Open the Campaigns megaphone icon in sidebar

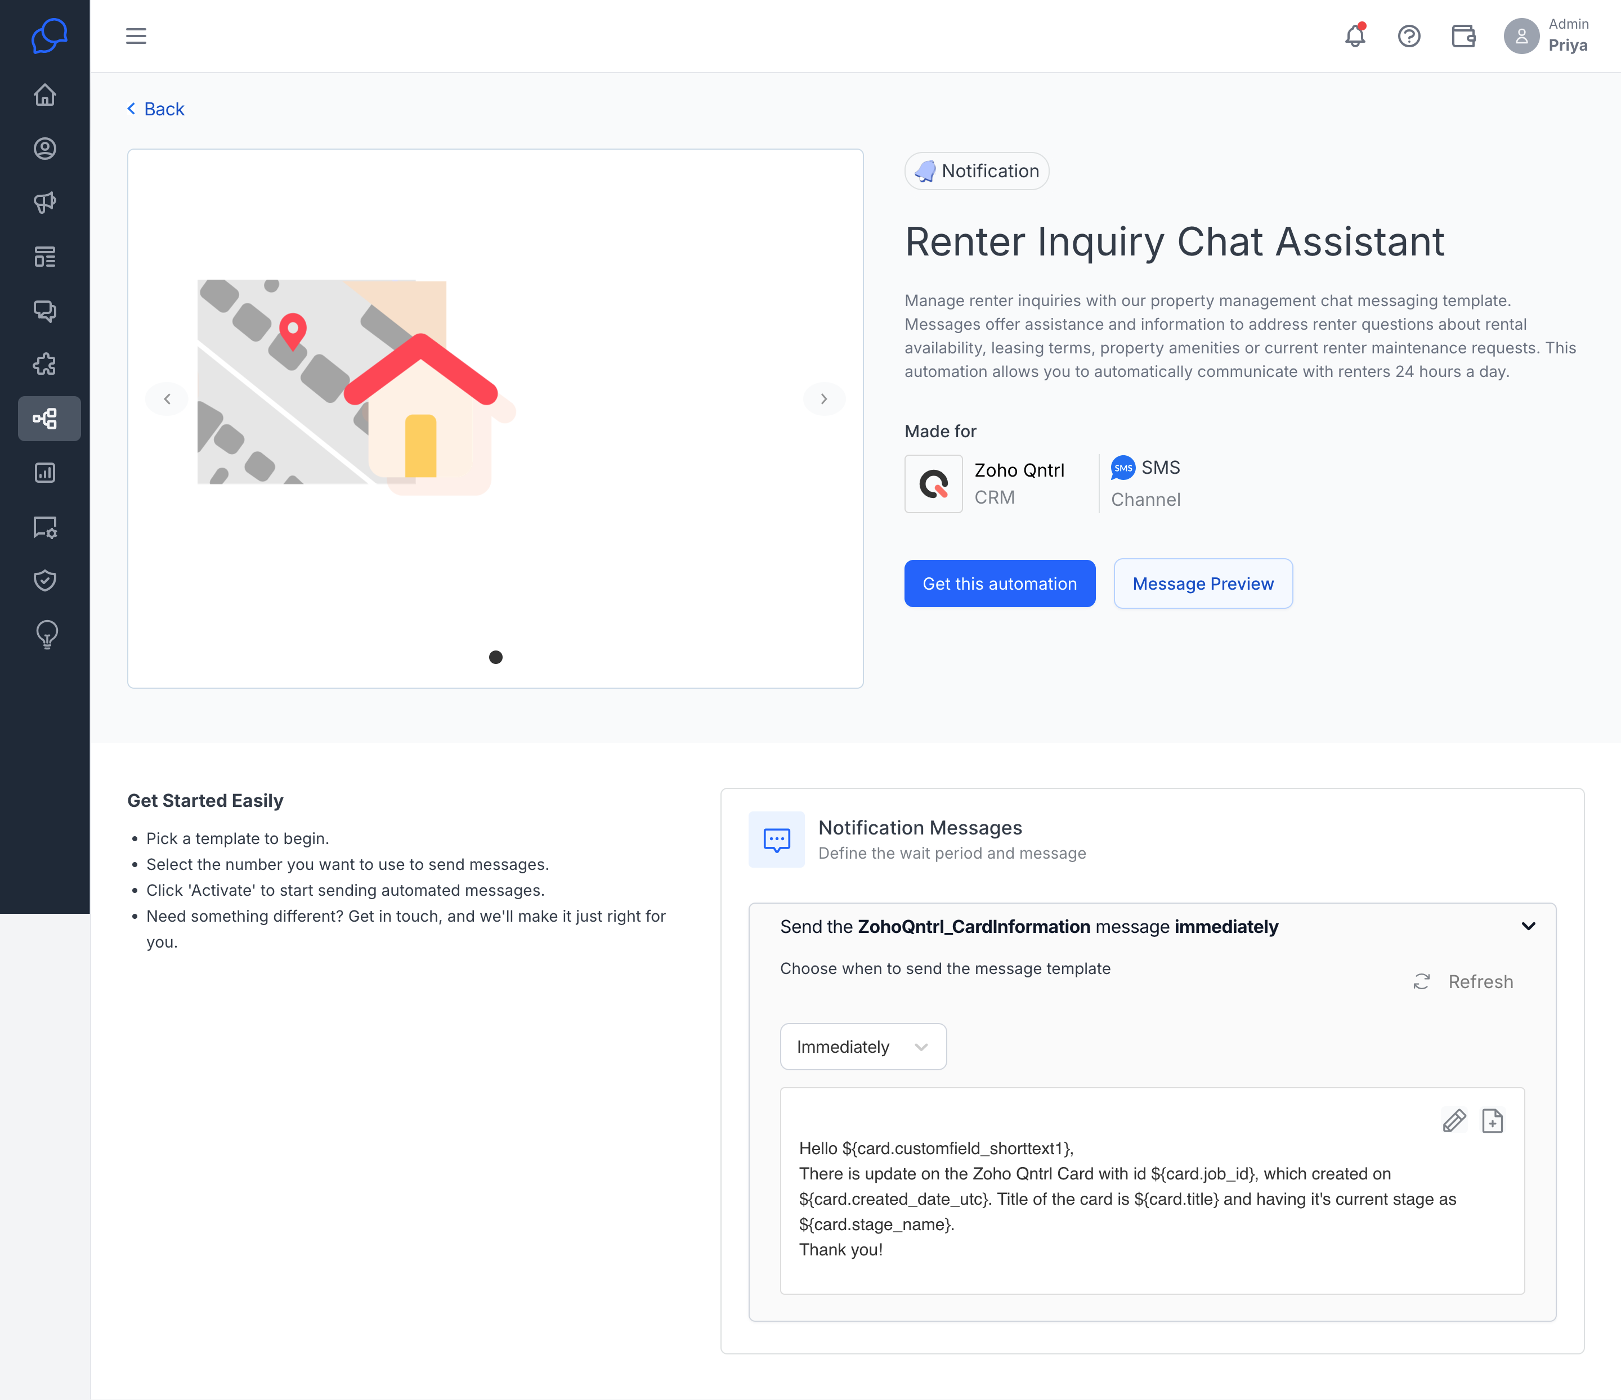pos(44,203)
